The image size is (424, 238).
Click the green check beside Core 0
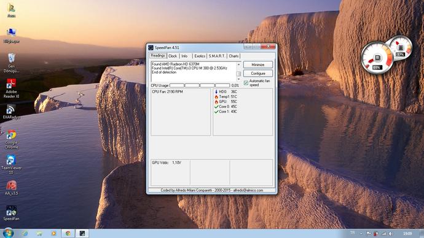pos(216,107)
